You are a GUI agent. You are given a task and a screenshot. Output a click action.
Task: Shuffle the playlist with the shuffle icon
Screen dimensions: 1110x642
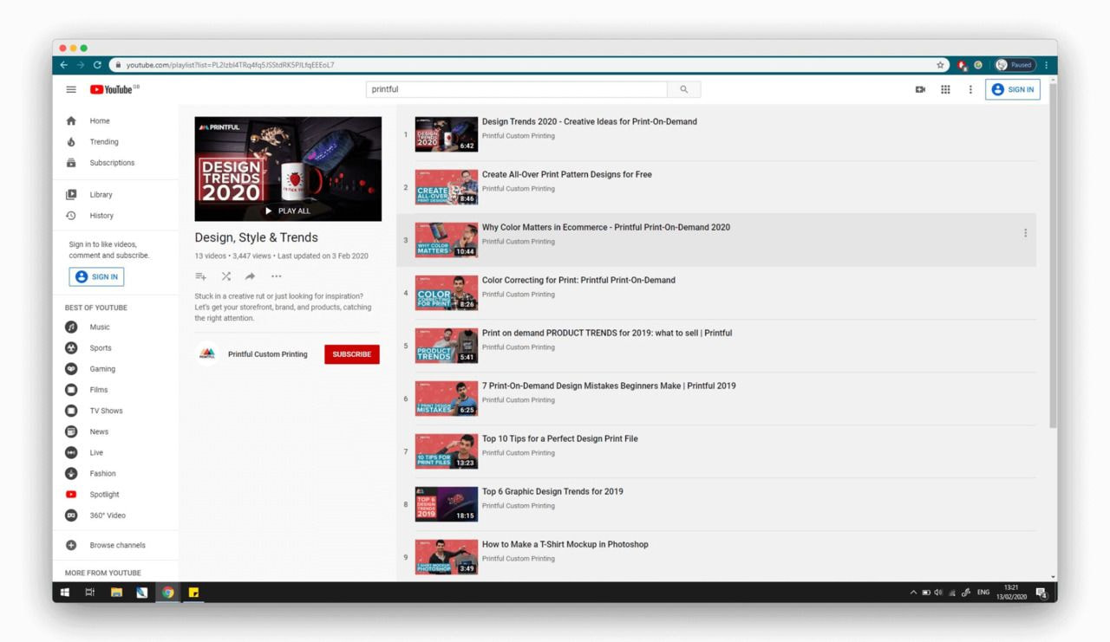tap(225, 276)
